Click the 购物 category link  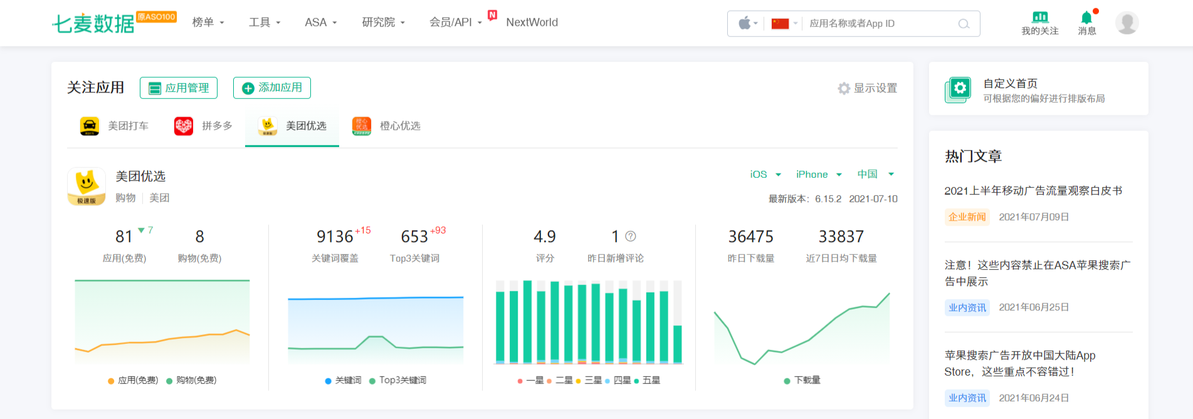125,198
